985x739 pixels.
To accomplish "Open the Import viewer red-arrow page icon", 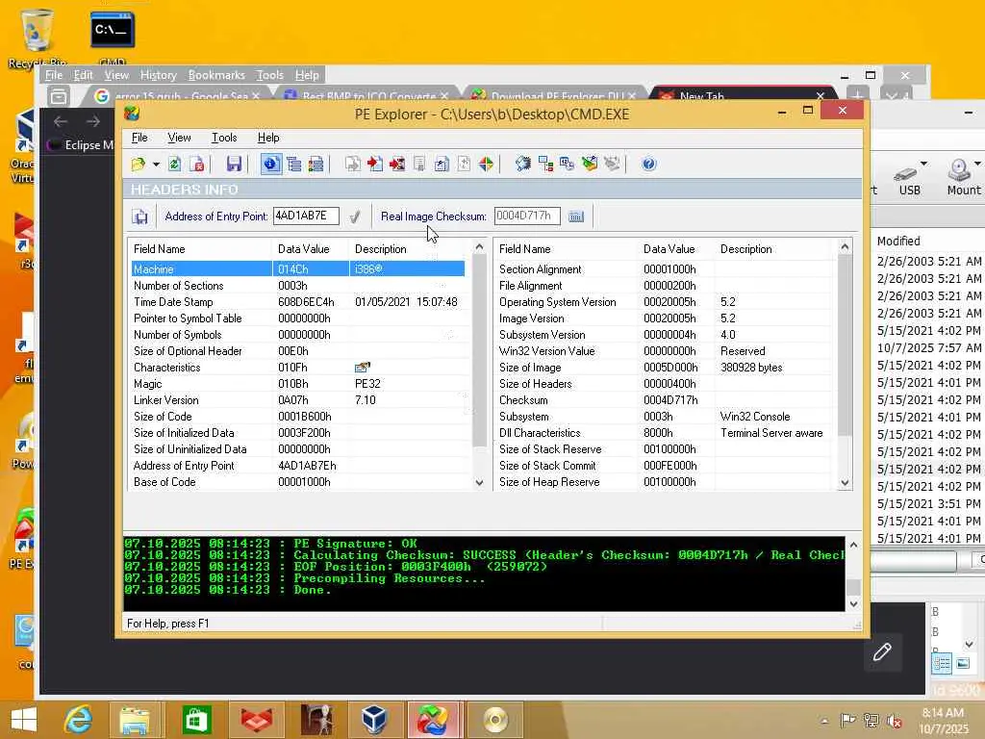I will click(375, 165).
